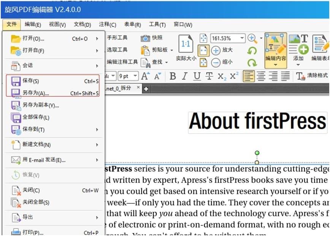Open the font name dropdown arrow
This screenshot has height=236, width=330.
click(113, 76)
